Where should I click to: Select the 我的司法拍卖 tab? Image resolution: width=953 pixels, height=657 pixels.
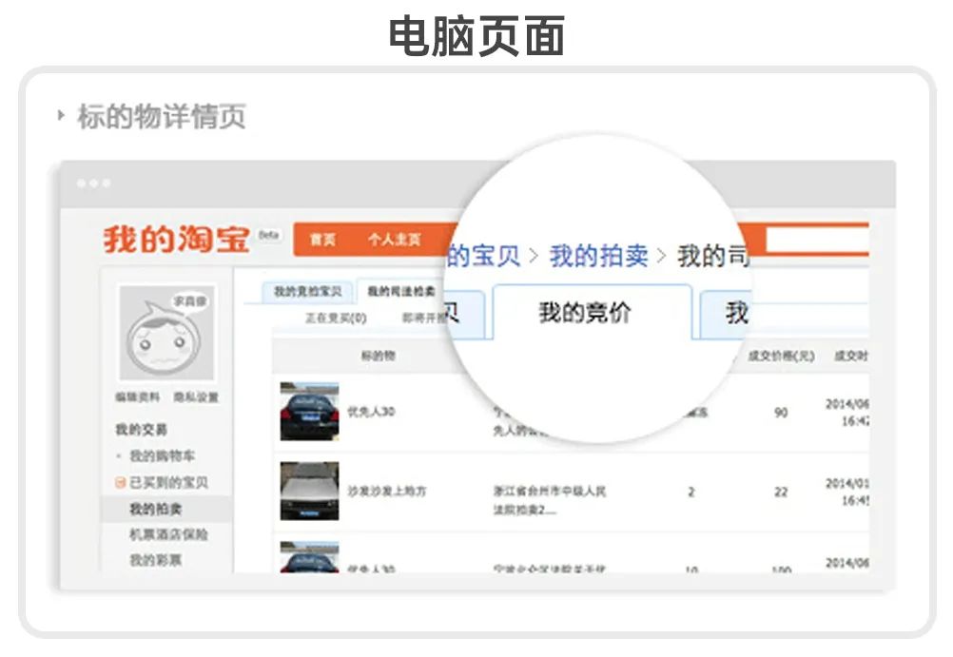point(401,292)
